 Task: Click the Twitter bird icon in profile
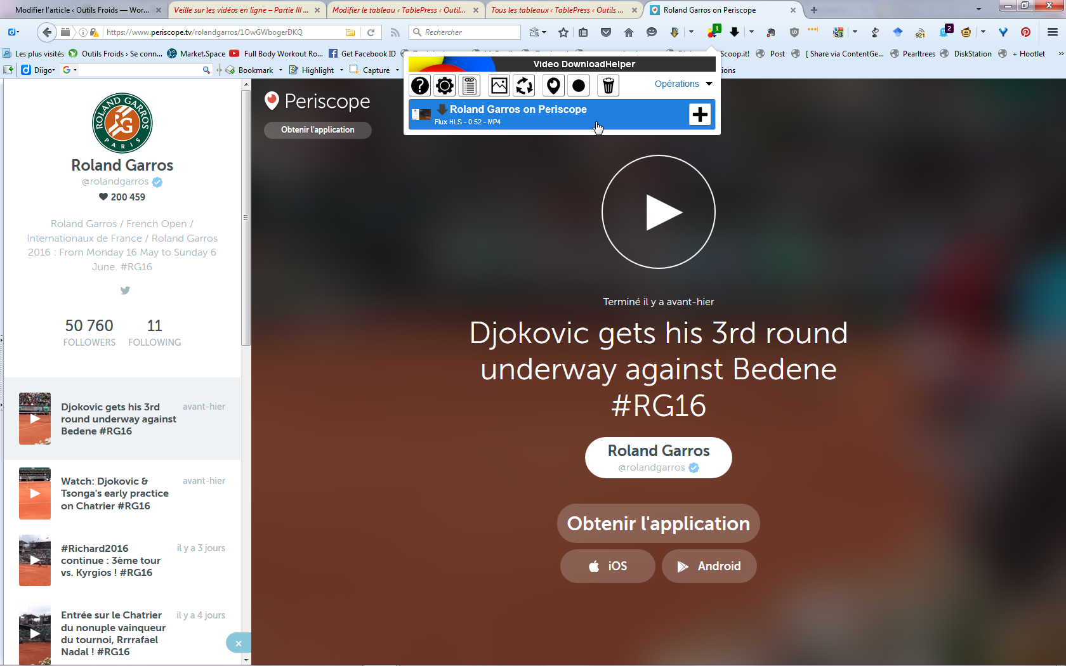click(x=125, y=290)
